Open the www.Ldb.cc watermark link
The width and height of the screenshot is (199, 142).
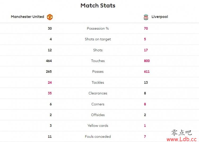[182, 139]
